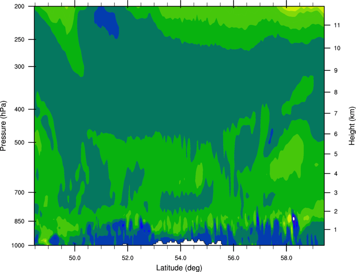Click the 50.0 latitude tick label
The height and width of the screenshot is (272, 356).
(75, 258)
